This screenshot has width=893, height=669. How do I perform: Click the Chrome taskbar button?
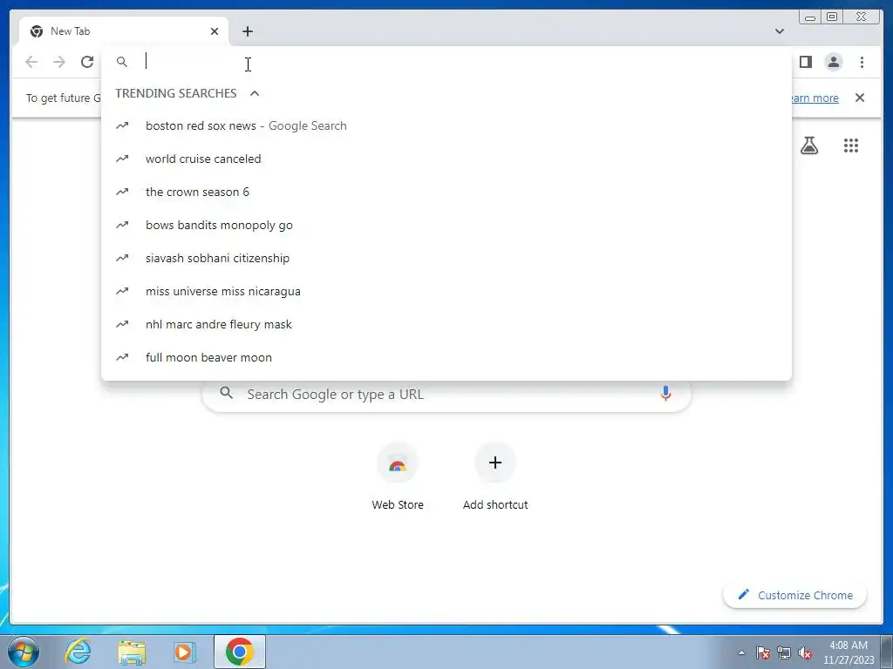pos(240,652)
